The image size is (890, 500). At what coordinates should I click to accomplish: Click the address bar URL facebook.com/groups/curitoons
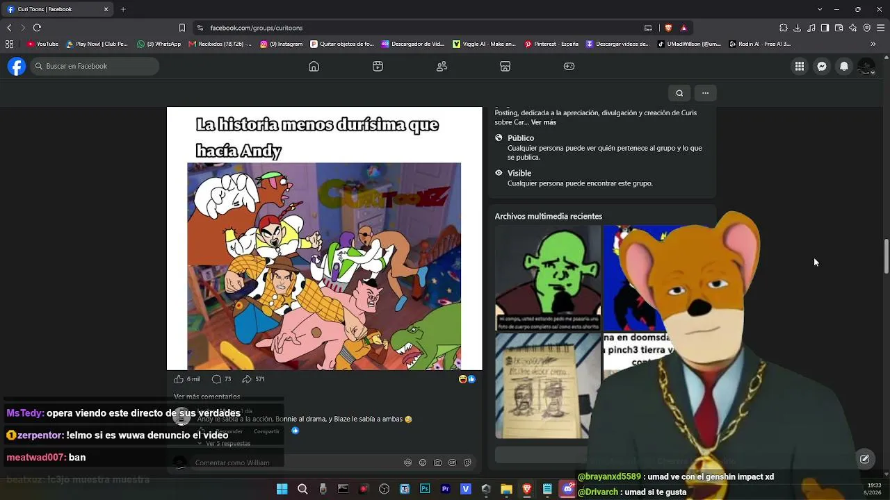(x=257, y=28)
